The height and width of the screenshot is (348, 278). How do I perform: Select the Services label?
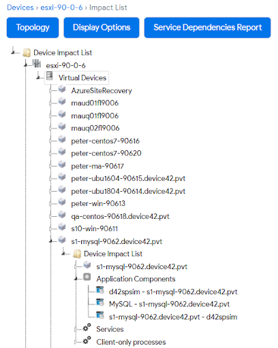[x=110, y=329]
